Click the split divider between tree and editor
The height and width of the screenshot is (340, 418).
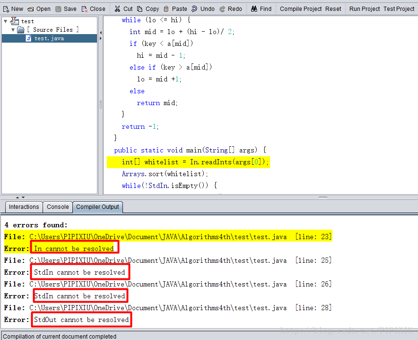[101, 105]
